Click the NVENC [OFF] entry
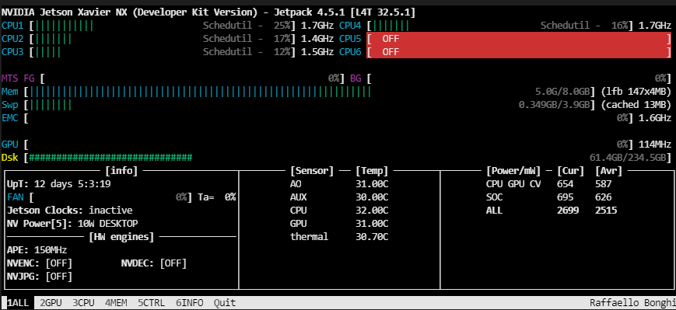Viewport: 676px width, 310px height. tap(40, 263)
